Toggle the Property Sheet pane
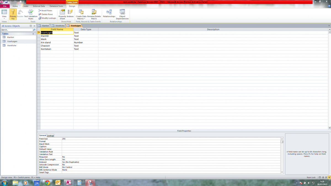This screenshot has width=331, height=186. [x=62, y=14]
